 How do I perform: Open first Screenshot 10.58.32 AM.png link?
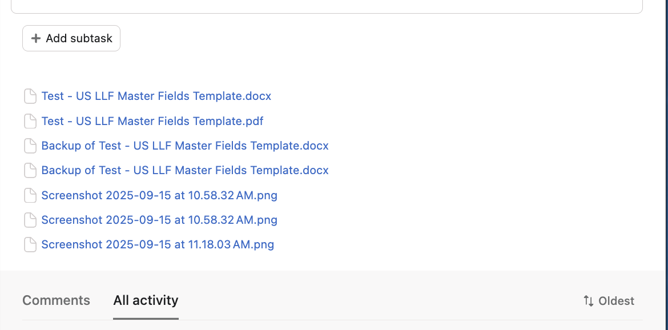point(159,195)
